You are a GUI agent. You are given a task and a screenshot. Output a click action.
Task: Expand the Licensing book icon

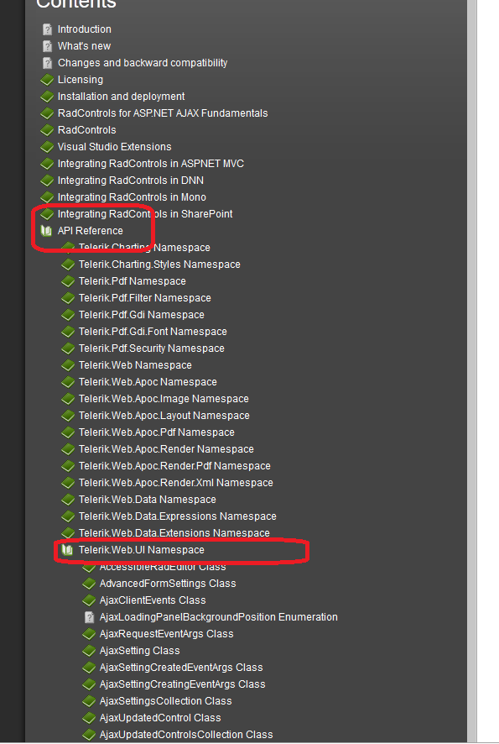(x=47, y=80)
